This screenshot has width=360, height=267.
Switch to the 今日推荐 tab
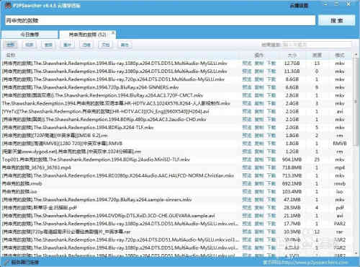coord(30,35)
